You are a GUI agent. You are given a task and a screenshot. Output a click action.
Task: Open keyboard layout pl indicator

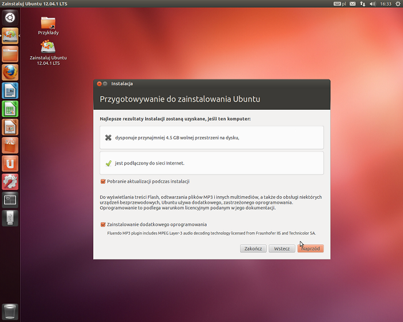(x=340, y=4)
